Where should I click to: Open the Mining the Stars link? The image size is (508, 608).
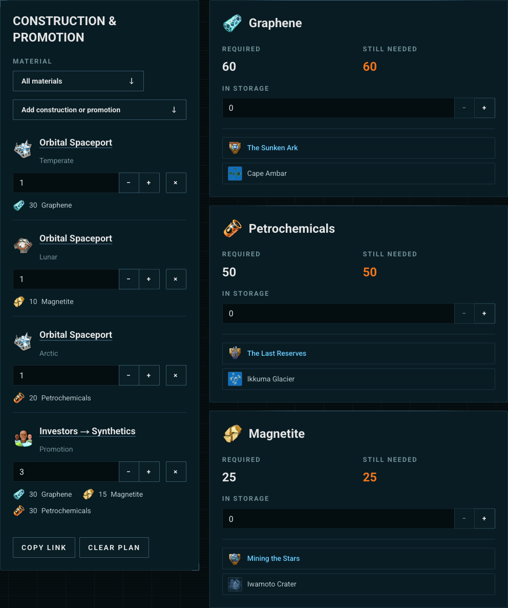273,558
